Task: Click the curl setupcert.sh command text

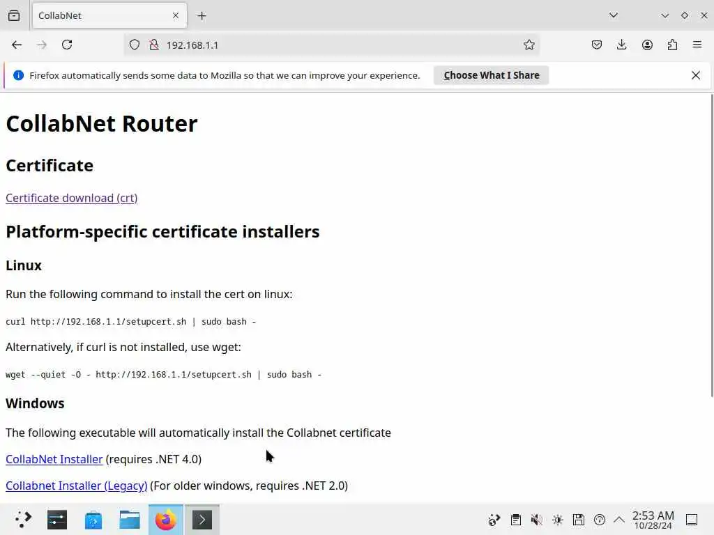Action: 130,322
